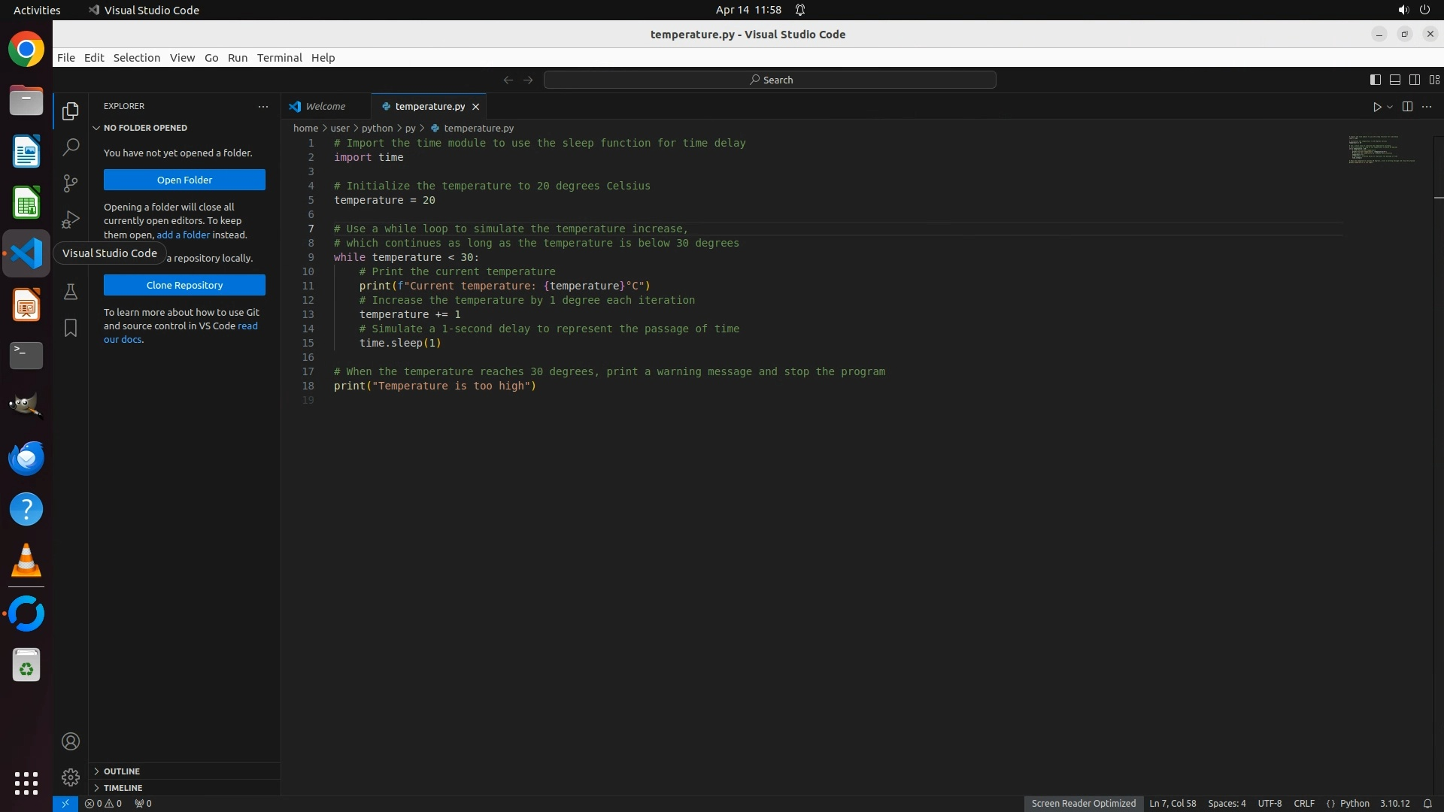Switch to the Welcome tab
Viewport: 1444px width, 812px height.
(325, 107)
